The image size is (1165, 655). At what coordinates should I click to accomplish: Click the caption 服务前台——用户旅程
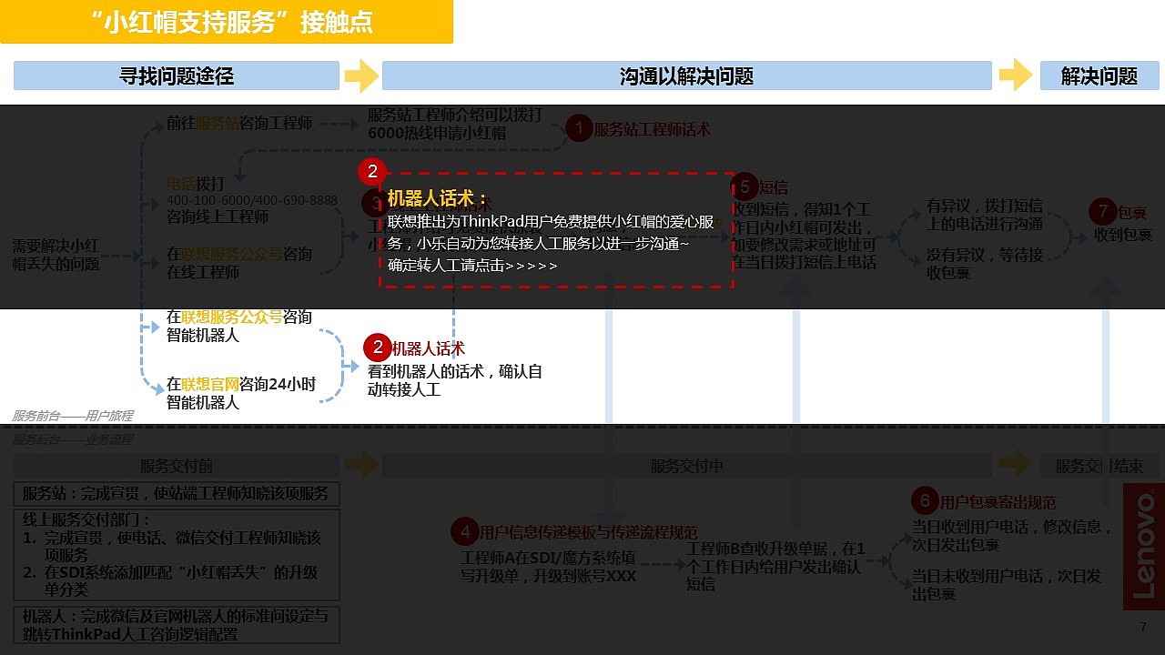(x=72, y=416)
